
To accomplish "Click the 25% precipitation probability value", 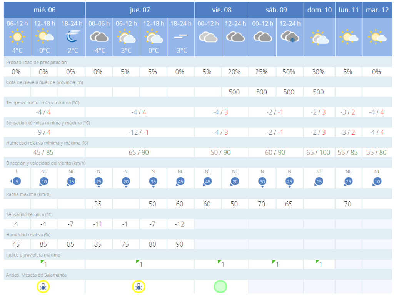I will [262, 72].
